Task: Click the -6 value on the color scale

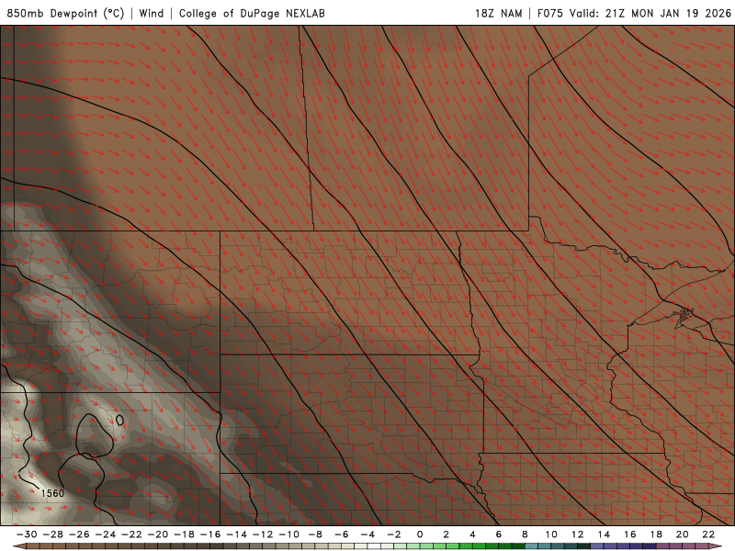Action: coord(341,534)
